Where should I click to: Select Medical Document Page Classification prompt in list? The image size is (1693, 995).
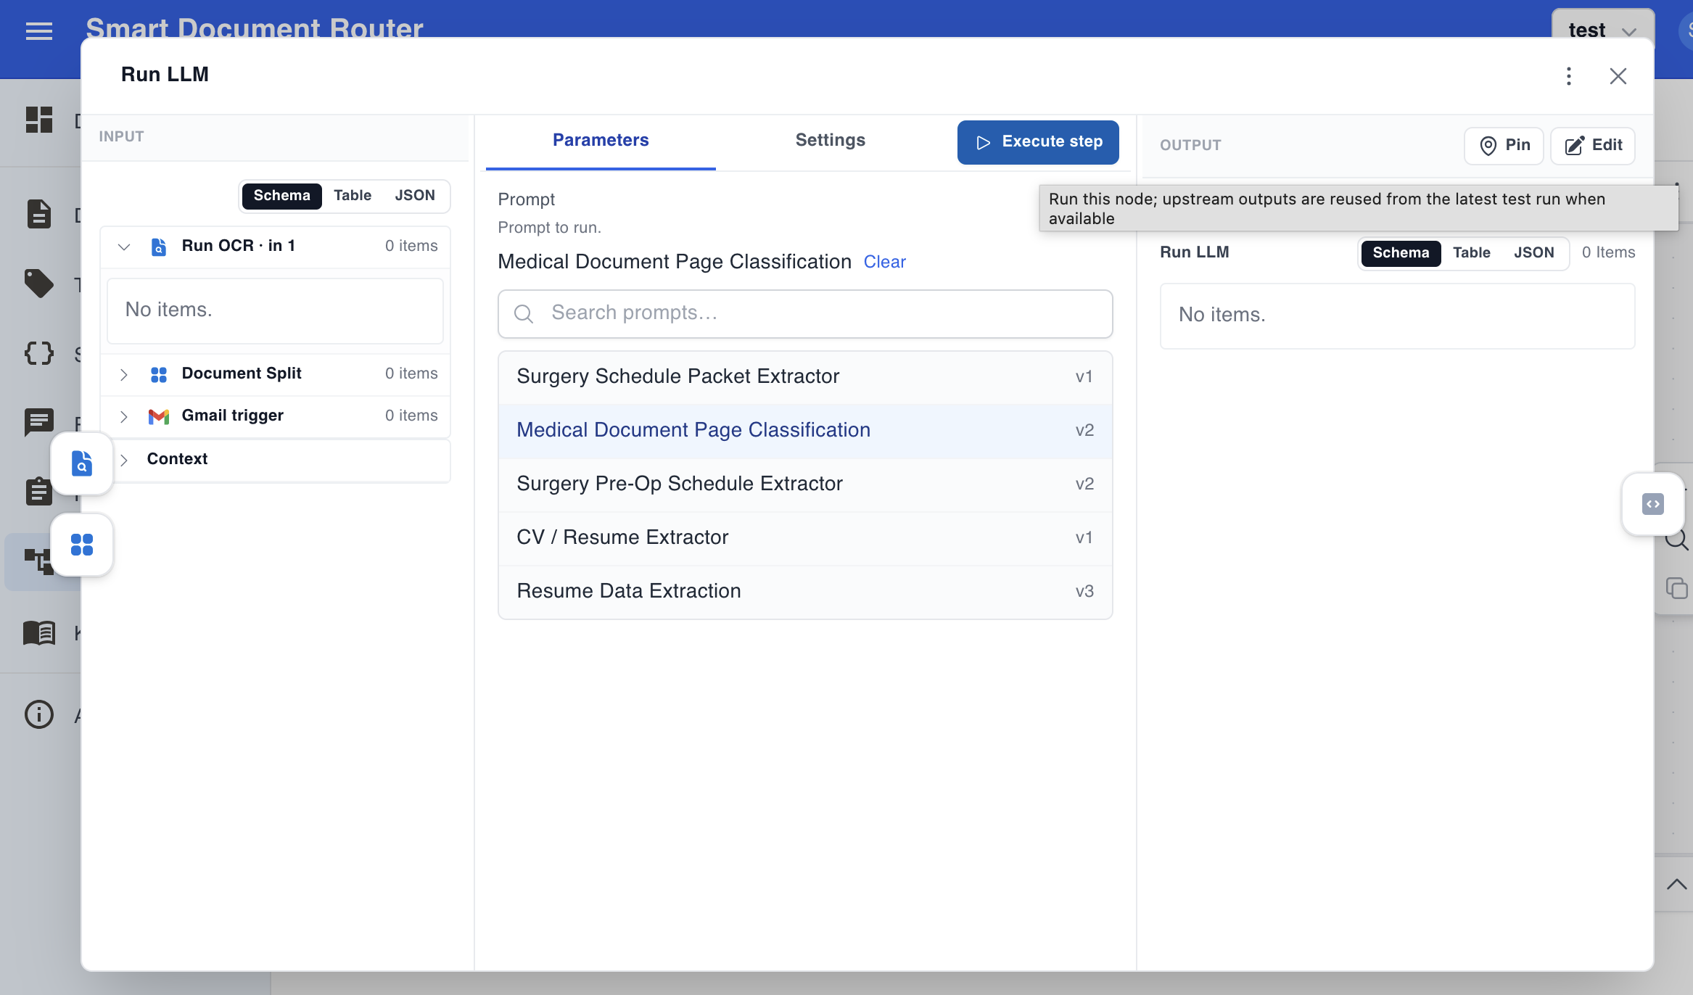805,430
